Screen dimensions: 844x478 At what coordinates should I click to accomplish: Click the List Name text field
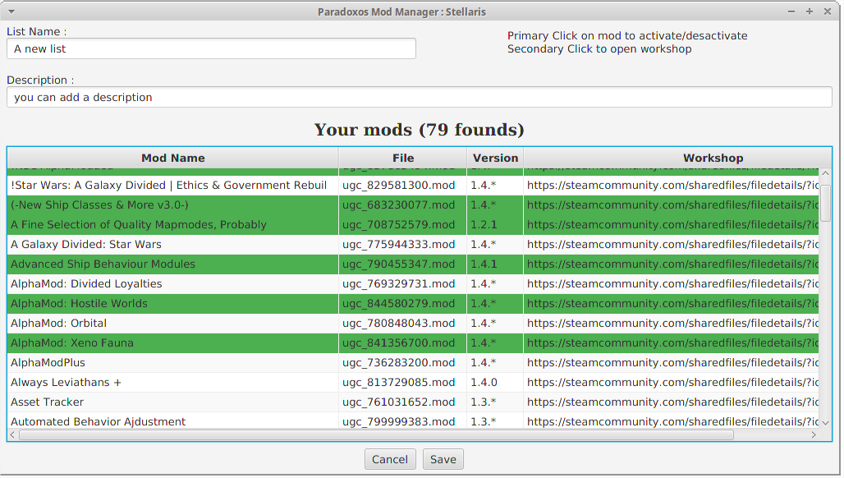pos(211,49)
